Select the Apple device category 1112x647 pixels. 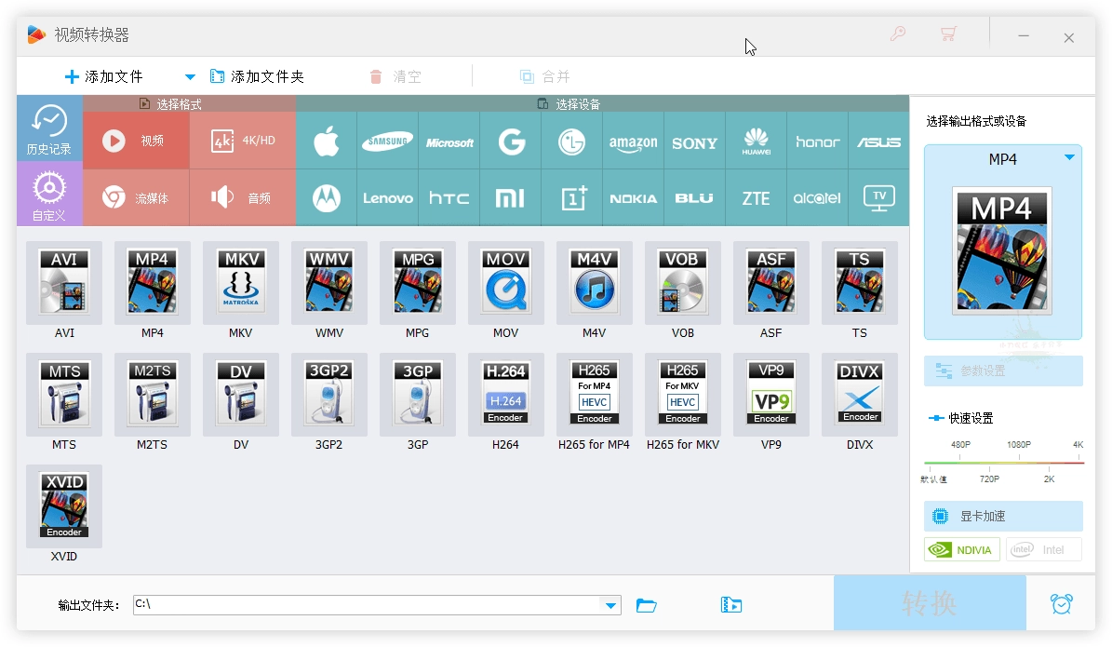tap(327, 142)
